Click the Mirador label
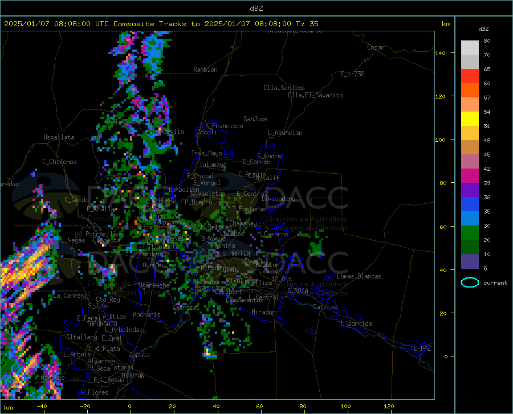513x414 pixels. (x=263, y=312)
